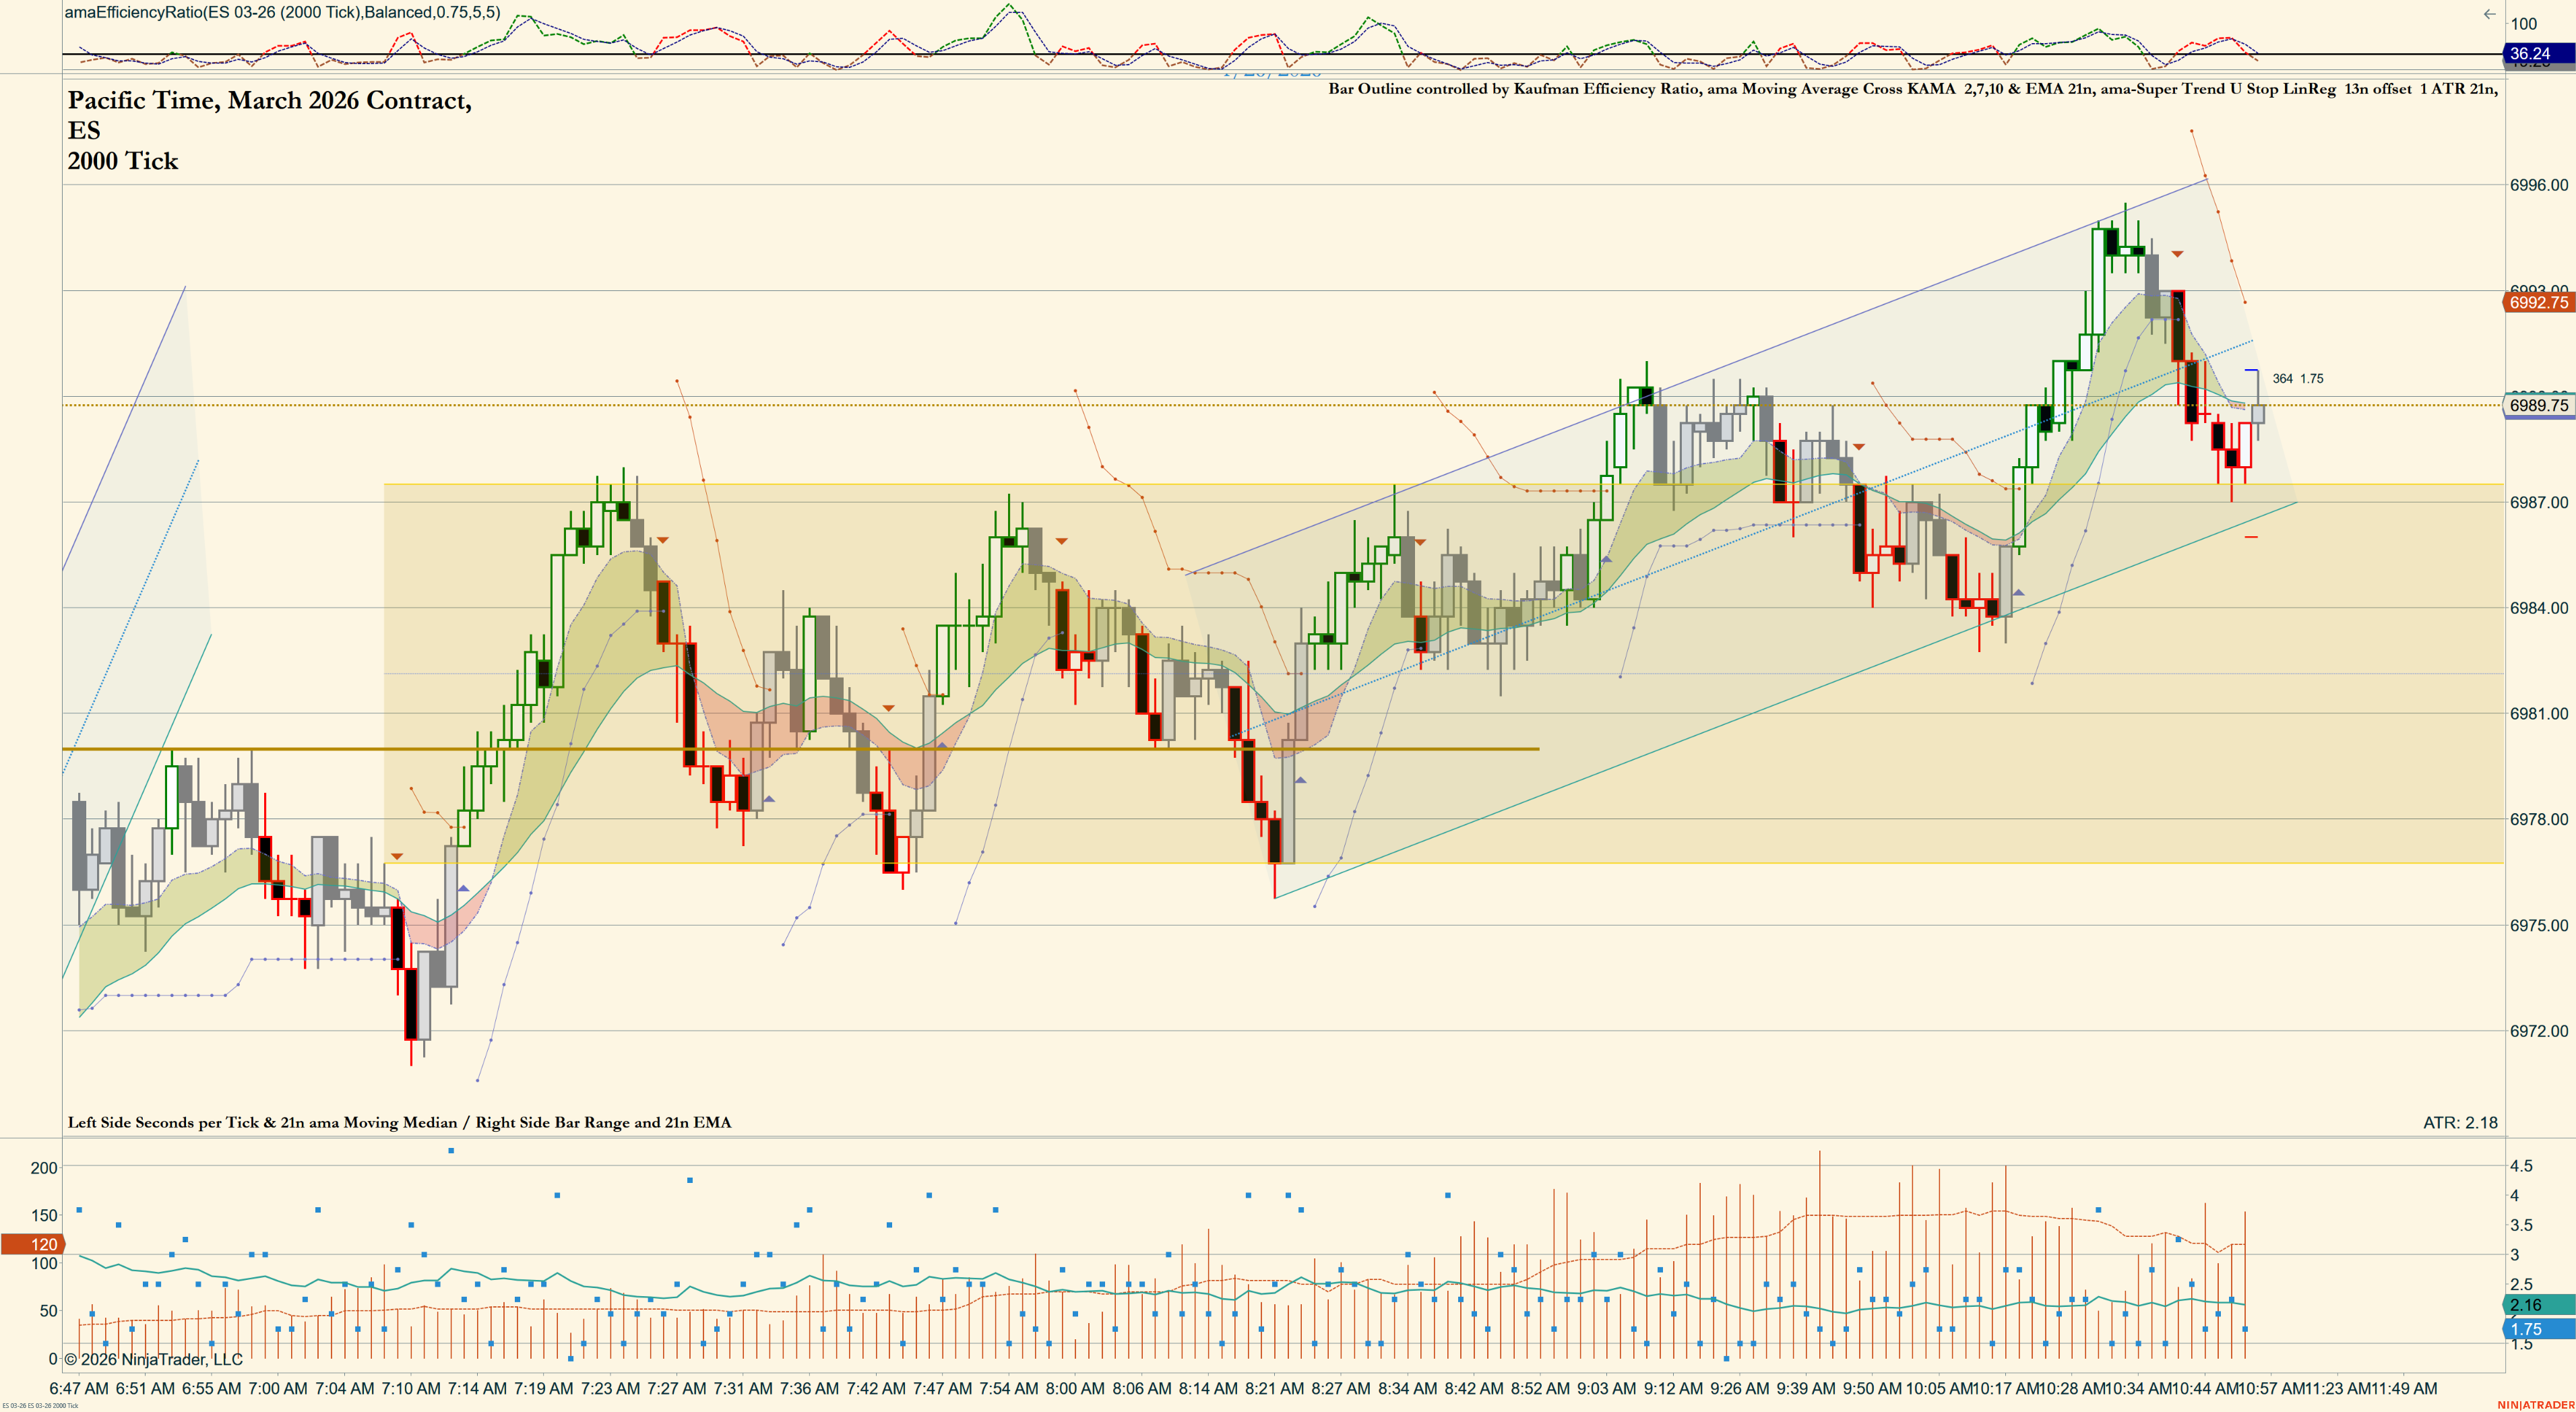Select the blue 36.24 efficiency ratio value marker
This screenshot has height=1412, width=2576.
click(x=2538, y=54)
